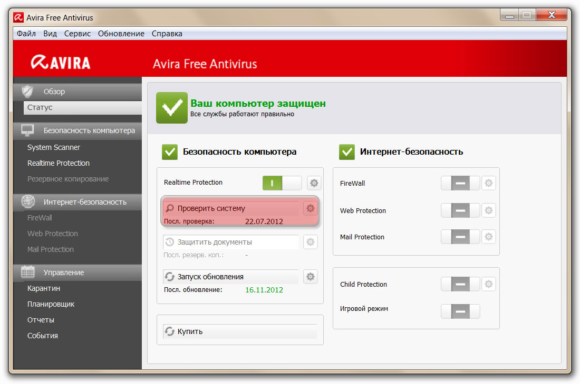Screen dimensions: 580x384
Task: Toggle the Игровой режим switch
Action: [x=460, y=311]
